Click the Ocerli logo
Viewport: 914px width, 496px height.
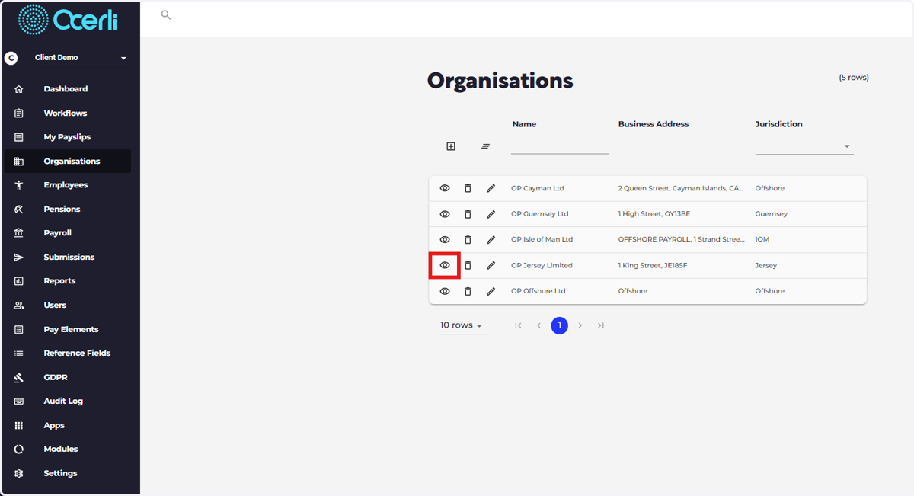click(x=68, y=19)
